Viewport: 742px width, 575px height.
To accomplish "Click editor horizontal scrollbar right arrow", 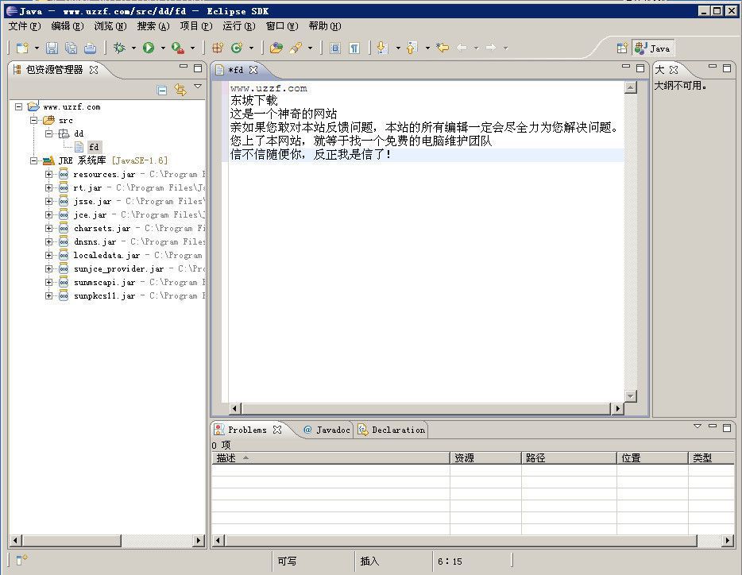I will pos(617,408).
